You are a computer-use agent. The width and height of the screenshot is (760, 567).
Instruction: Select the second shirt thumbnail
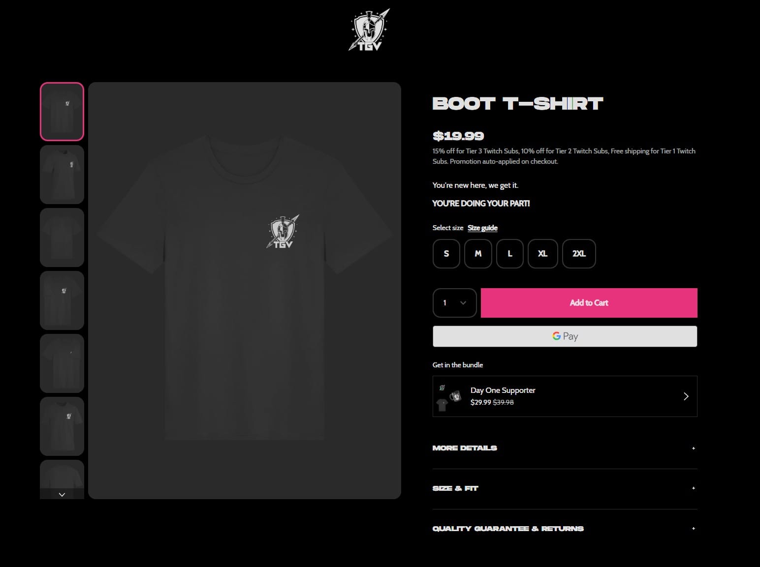click(62, 175)
